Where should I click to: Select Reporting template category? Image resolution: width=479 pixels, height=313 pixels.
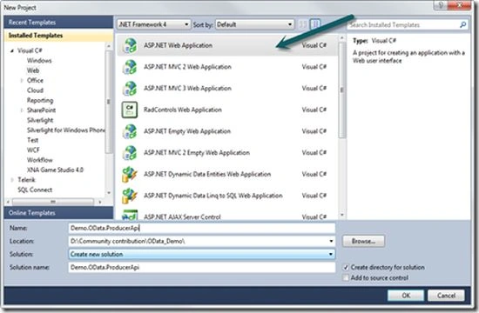coord(40,100)
